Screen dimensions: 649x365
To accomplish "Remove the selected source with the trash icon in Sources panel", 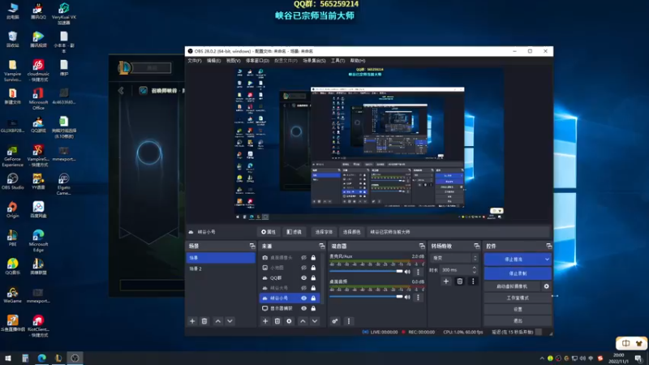I will click(277, 321).
